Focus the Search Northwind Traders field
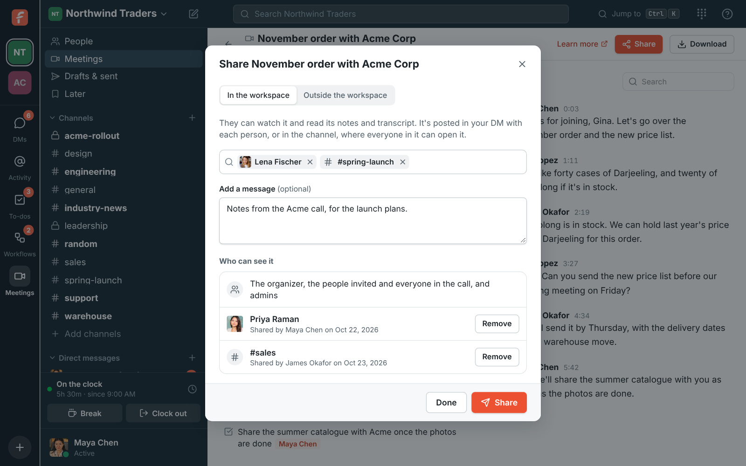 tap(401, 14)
